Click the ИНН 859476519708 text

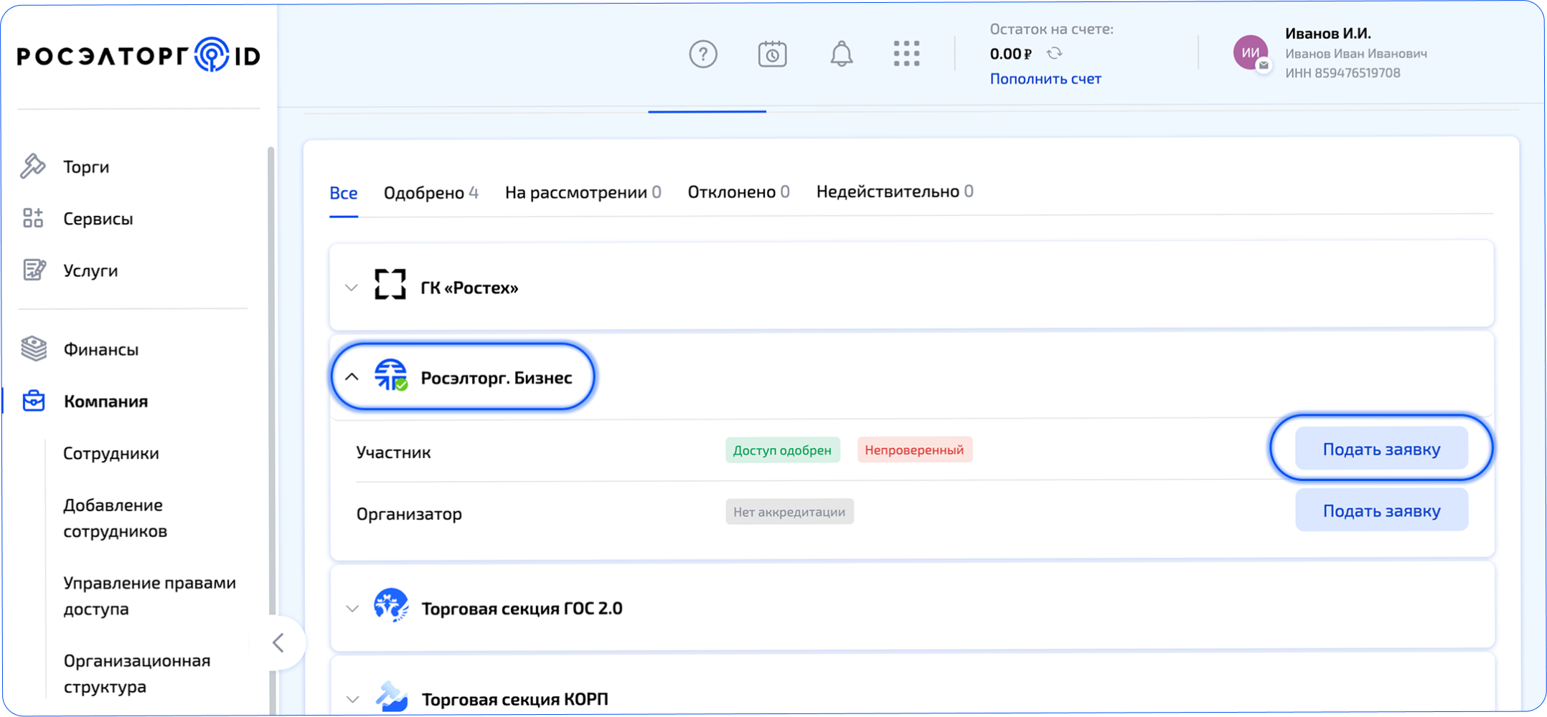(x=1343, y=72)
